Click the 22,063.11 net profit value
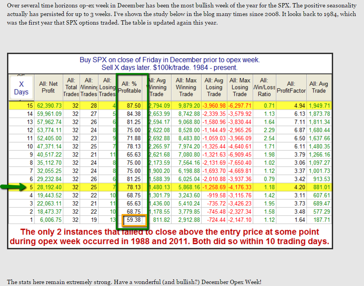The height and width of the screenshot is (286, 364). (49, 204)
